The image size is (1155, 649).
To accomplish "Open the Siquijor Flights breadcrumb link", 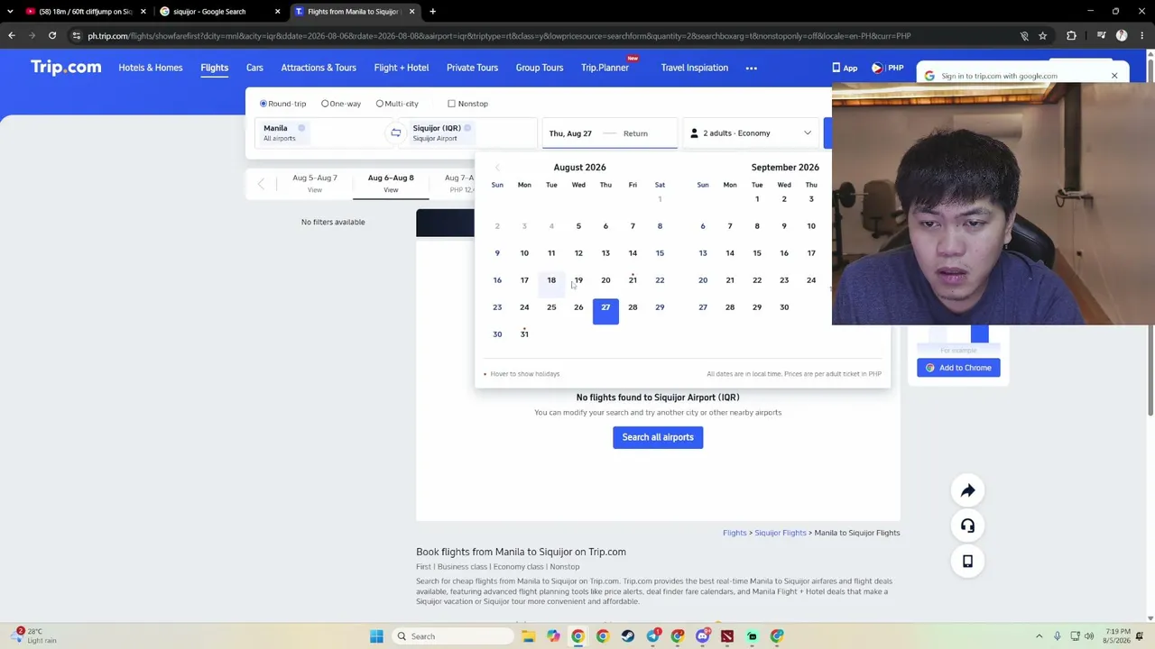I will click(x=781, y=533).
